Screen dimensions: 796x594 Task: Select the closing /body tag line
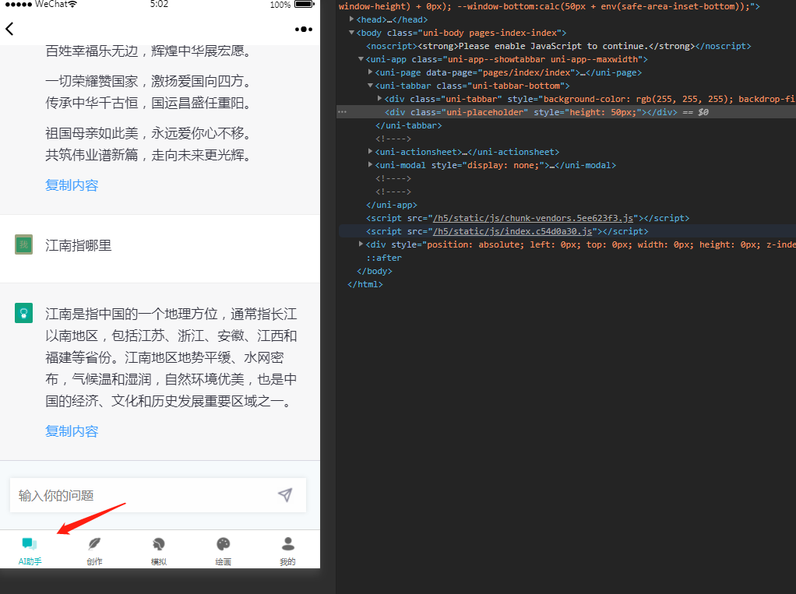pos(375,271)
